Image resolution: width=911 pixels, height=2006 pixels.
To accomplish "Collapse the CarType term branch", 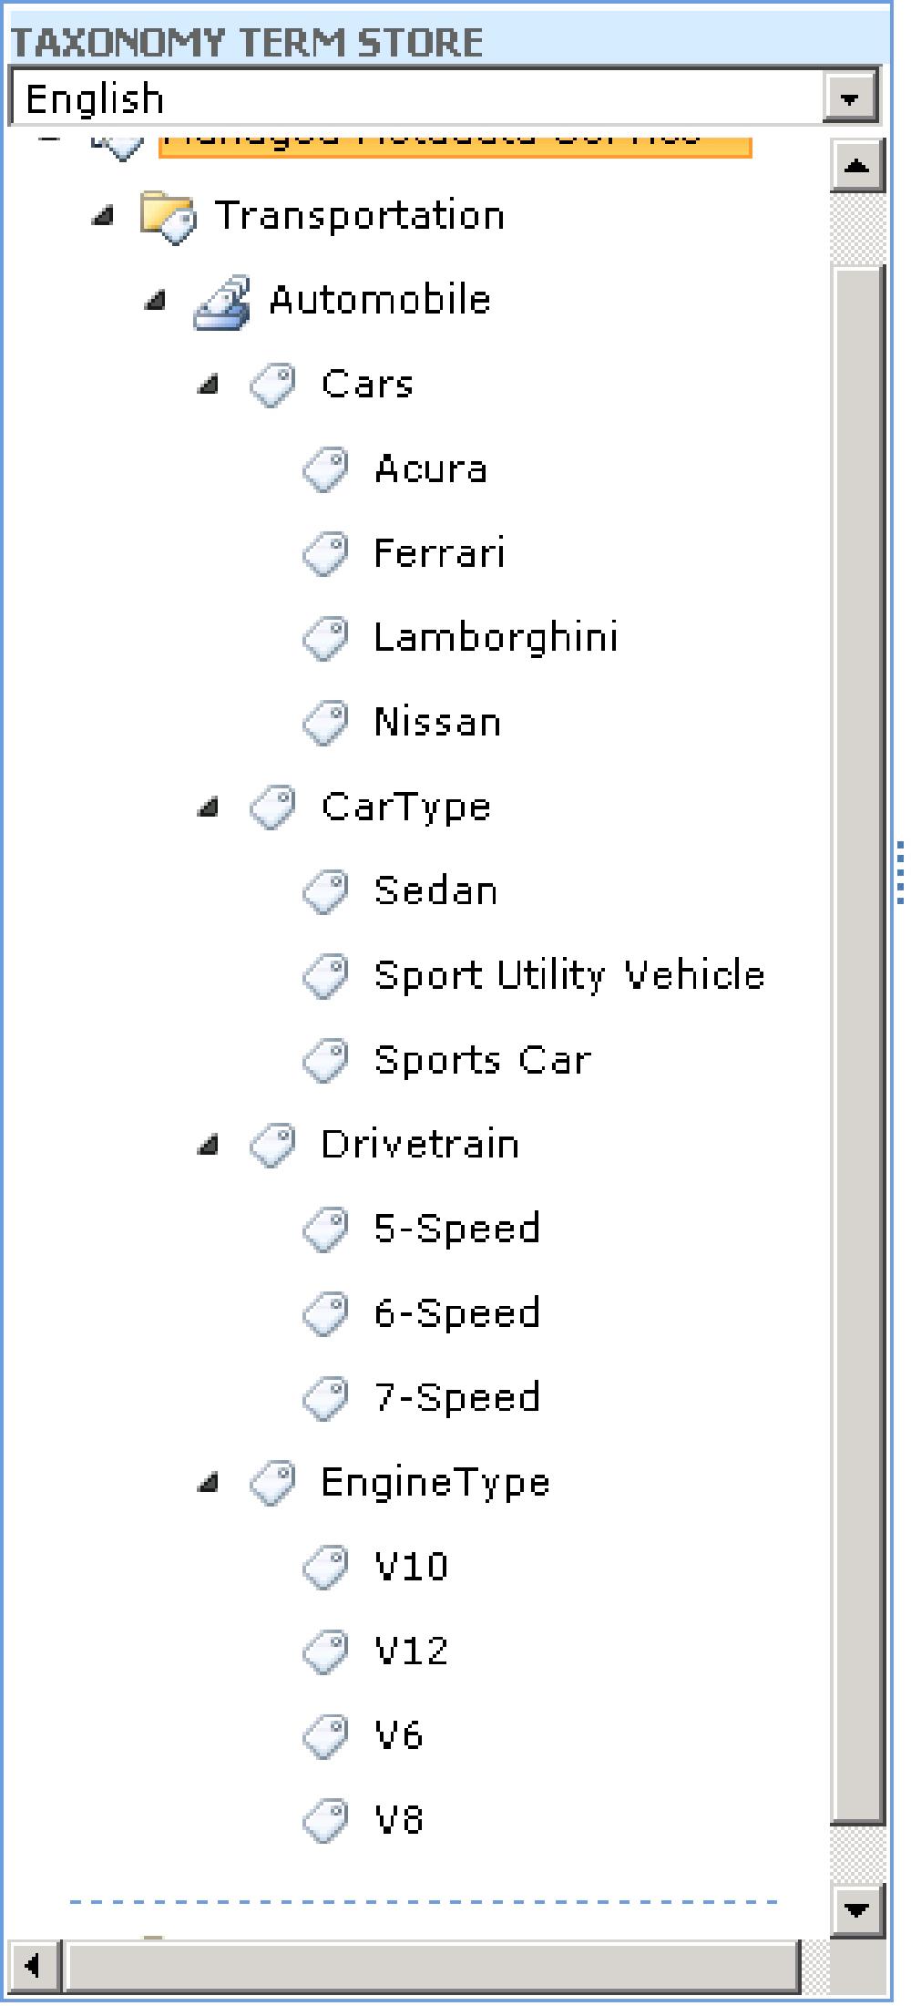I will point(209,808).
